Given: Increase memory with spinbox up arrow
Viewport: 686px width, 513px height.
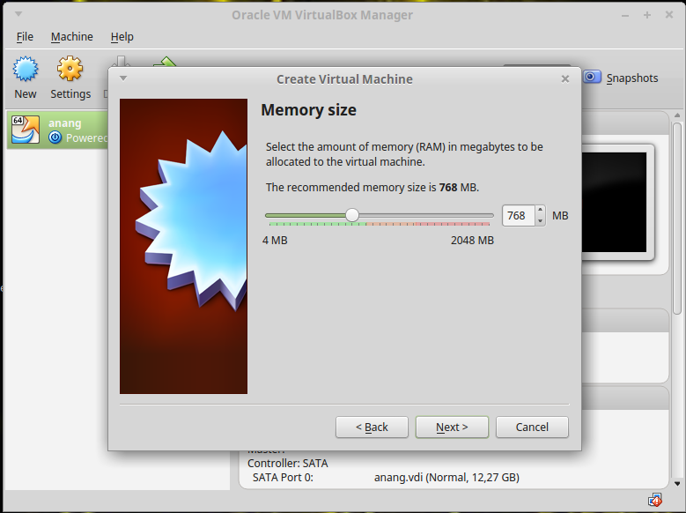Looking at the screenshot, I should point(541,210).
